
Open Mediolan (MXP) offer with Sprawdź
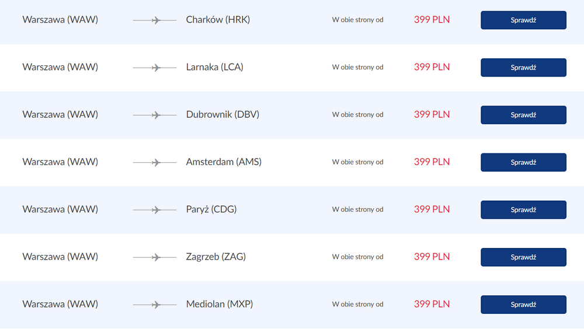pos(523,304)
